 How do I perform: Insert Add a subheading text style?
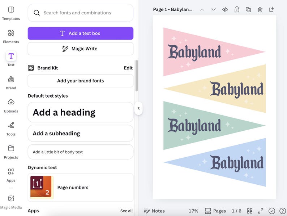click(81, 133)
